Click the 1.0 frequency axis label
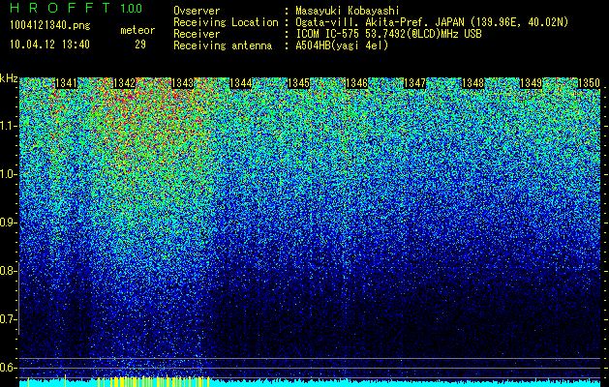The image size is (609, 387). (x=9, y=174)
